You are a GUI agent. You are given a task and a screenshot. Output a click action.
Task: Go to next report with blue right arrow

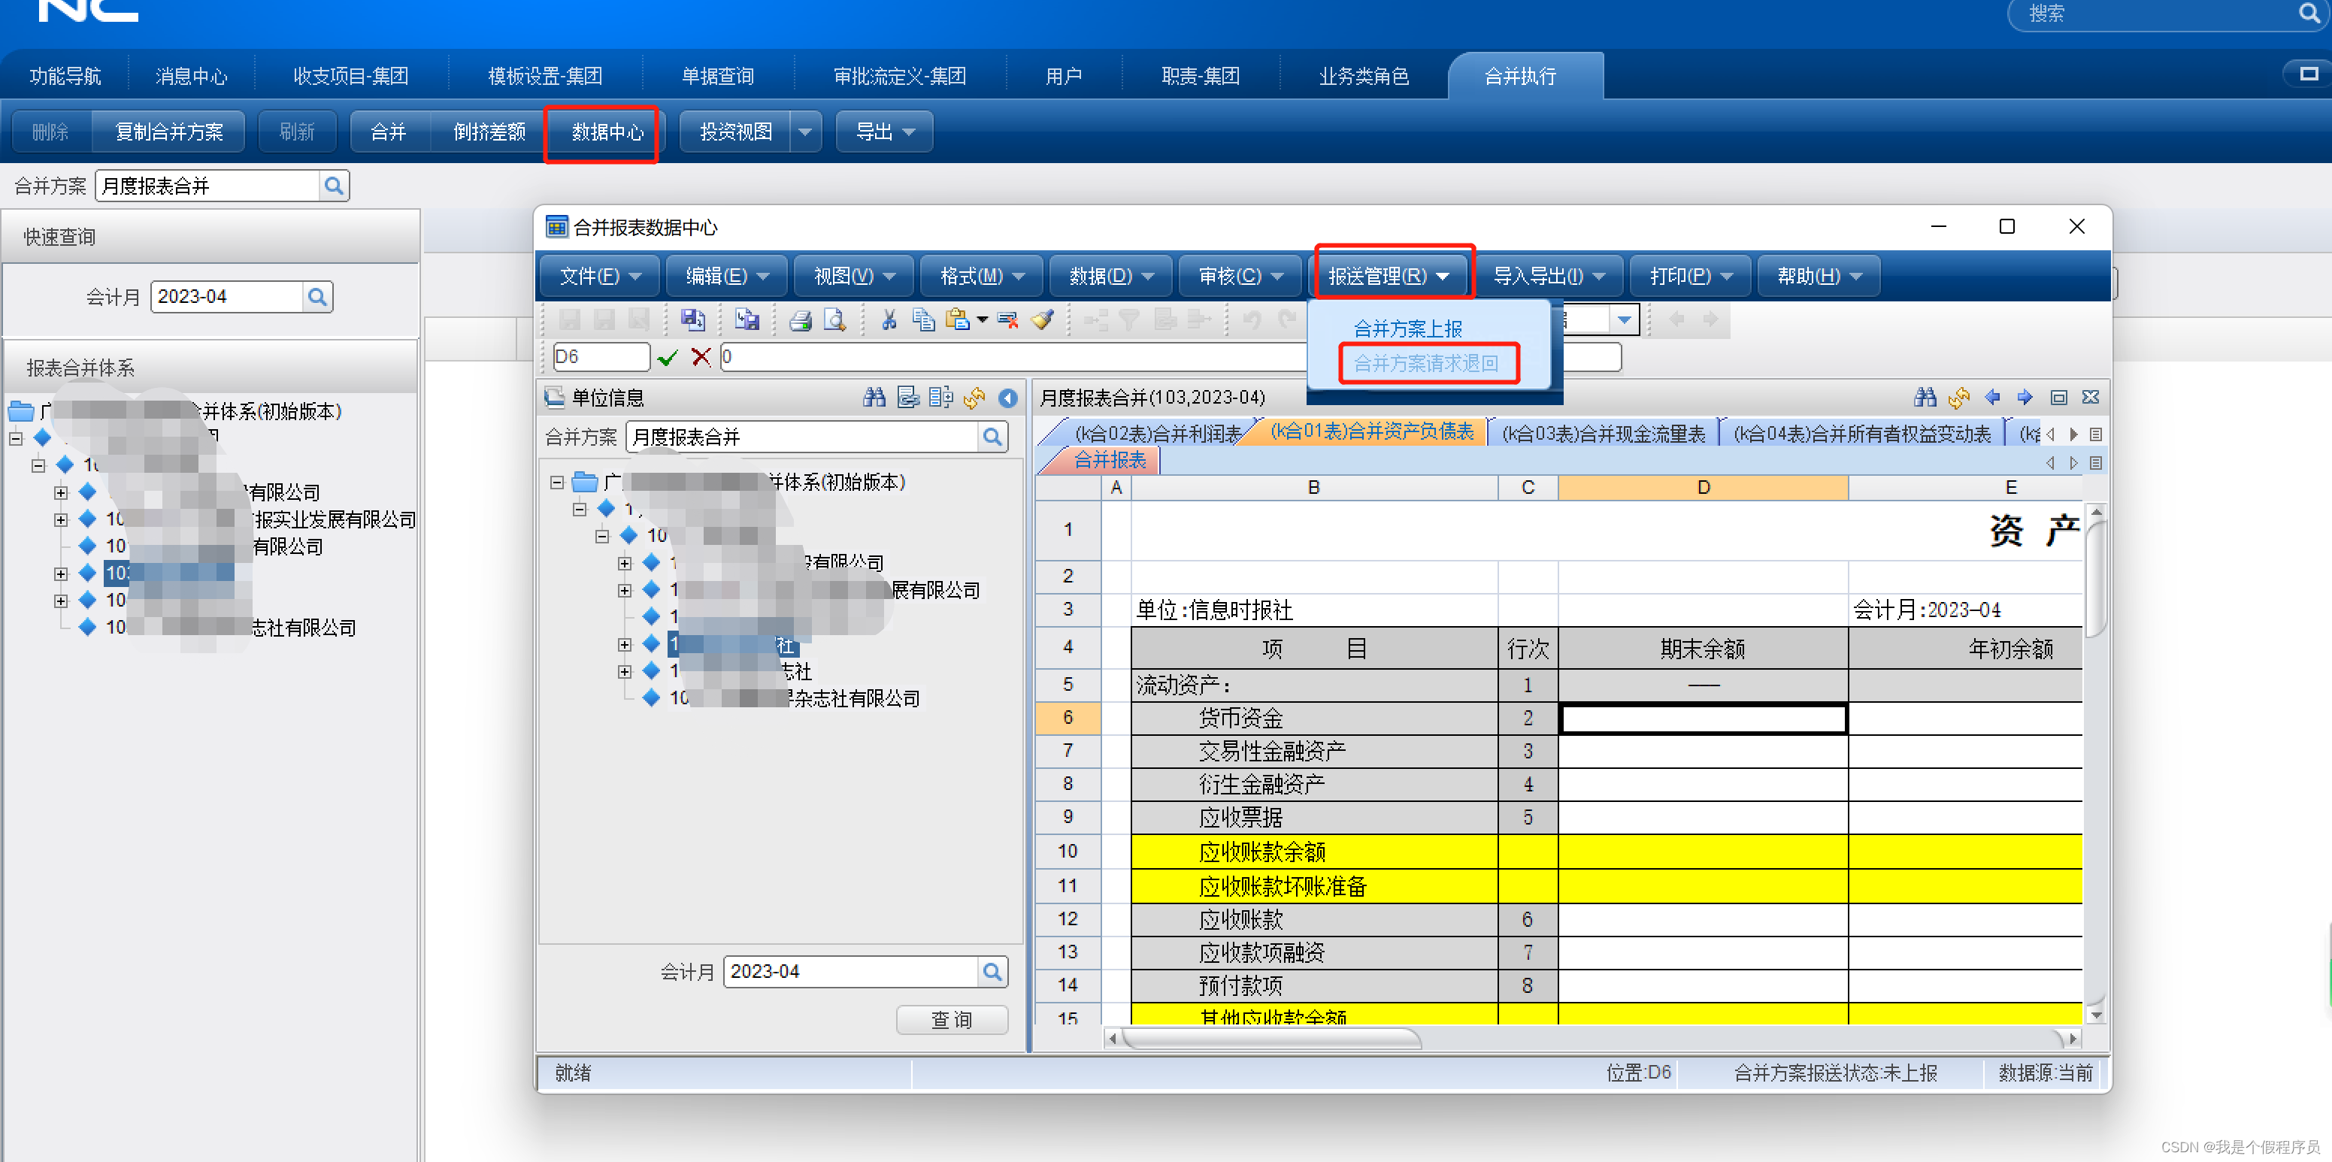pos(2025,398)
